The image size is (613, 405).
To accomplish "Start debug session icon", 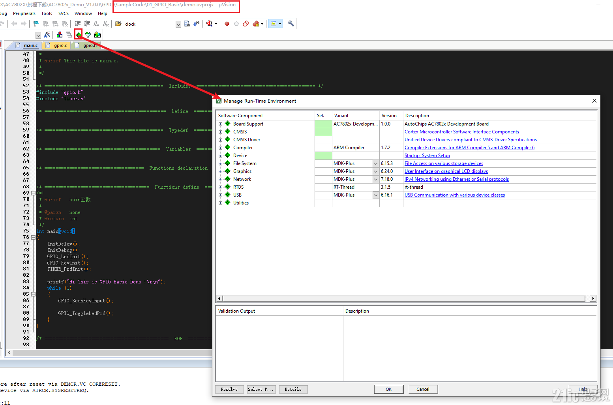I will coord(210,24).
